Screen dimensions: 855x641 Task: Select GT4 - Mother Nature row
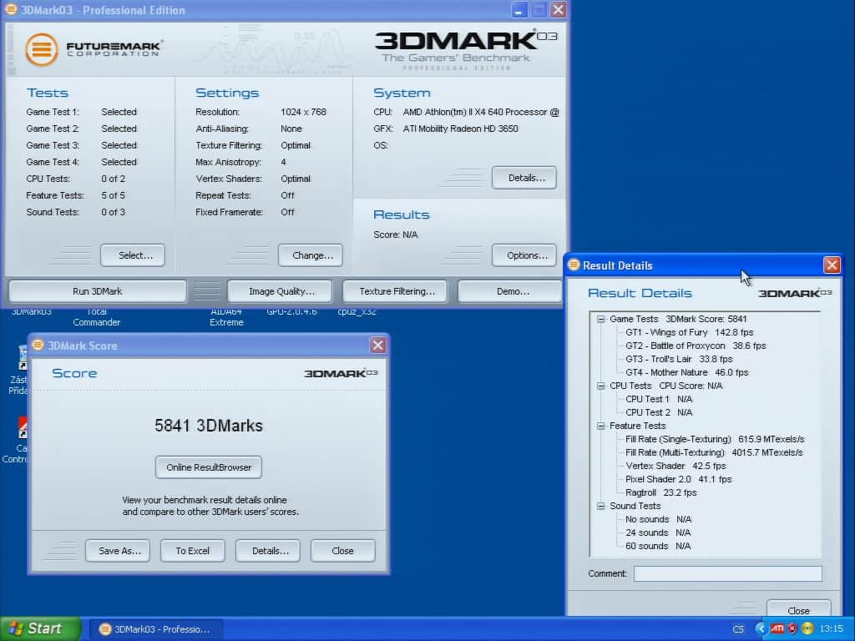click(x=686, y=372)
